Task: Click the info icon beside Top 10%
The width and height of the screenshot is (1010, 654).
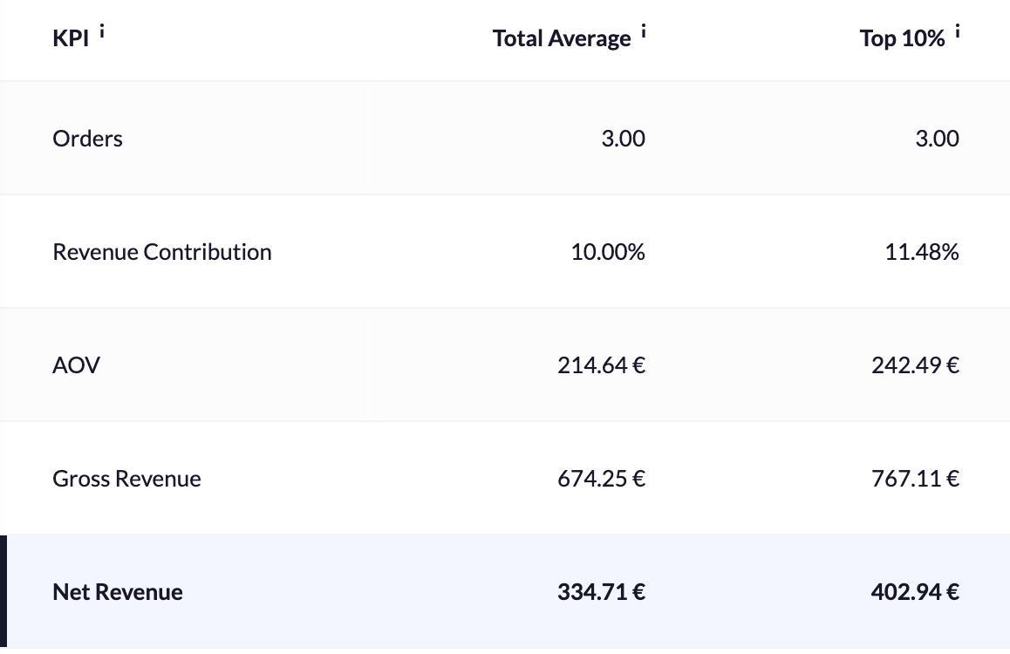Action: pos(958,32)
